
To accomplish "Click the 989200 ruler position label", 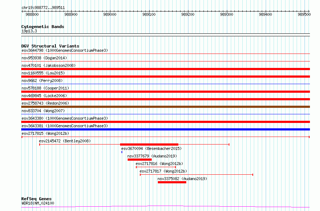I will pyautogui.click(x=188, y=14).
